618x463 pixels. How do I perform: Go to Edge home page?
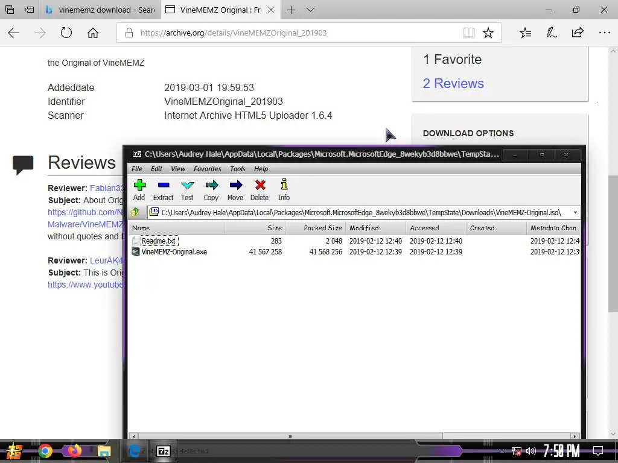pyautogui.click(x=92, y=33)
